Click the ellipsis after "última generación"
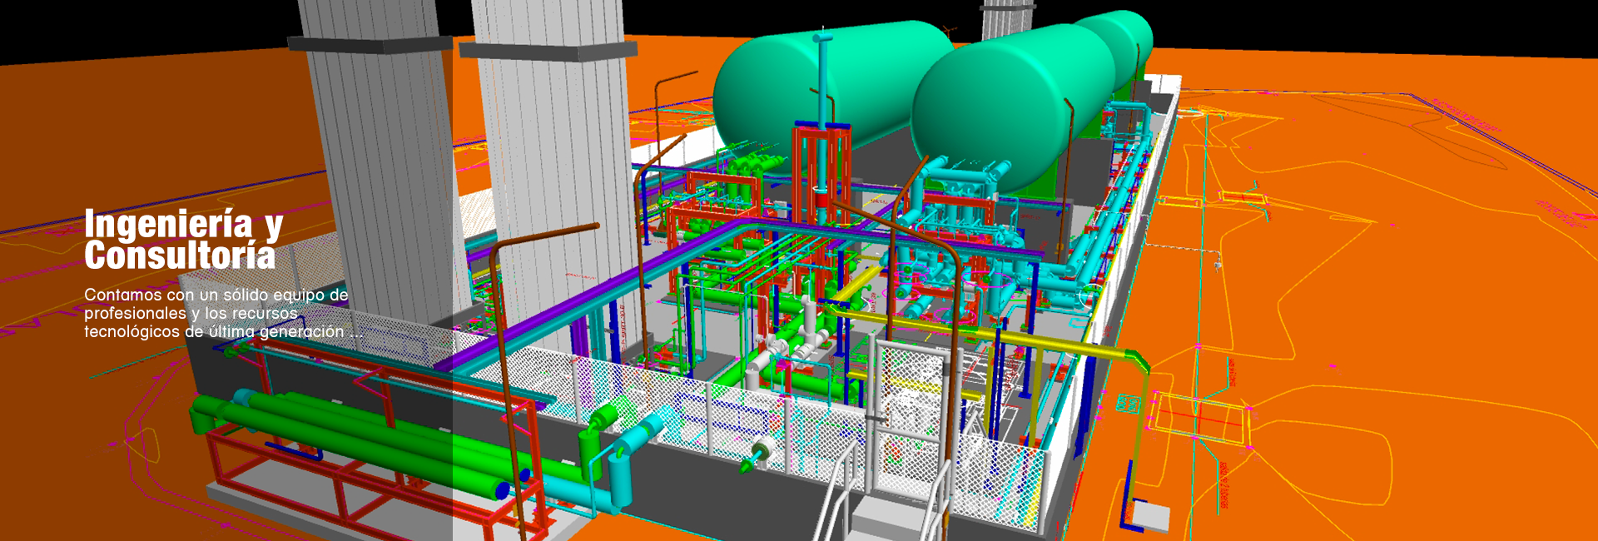The width and height of the screenshot is (1598, 541). point(356,331)
